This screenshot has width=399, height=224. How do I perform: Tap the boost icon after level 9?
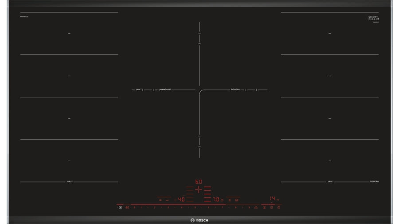click(x=256, y=208)
